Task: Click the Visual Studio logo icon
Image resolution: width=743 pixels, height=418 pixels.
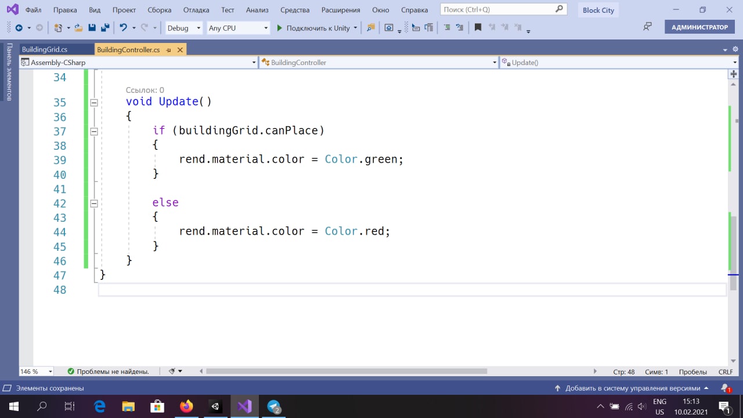Action: (x=12, y=10)
